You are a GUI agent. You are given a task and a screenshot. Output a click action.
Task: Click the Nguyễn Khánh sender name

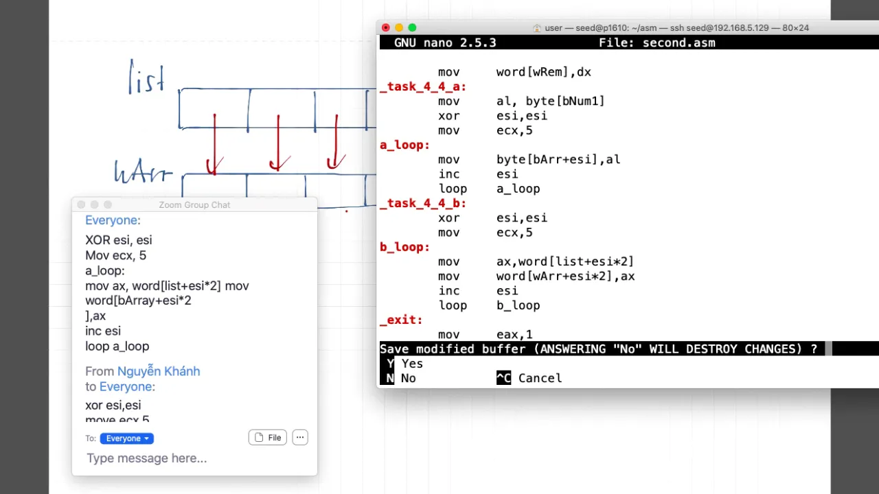point(159,371)
